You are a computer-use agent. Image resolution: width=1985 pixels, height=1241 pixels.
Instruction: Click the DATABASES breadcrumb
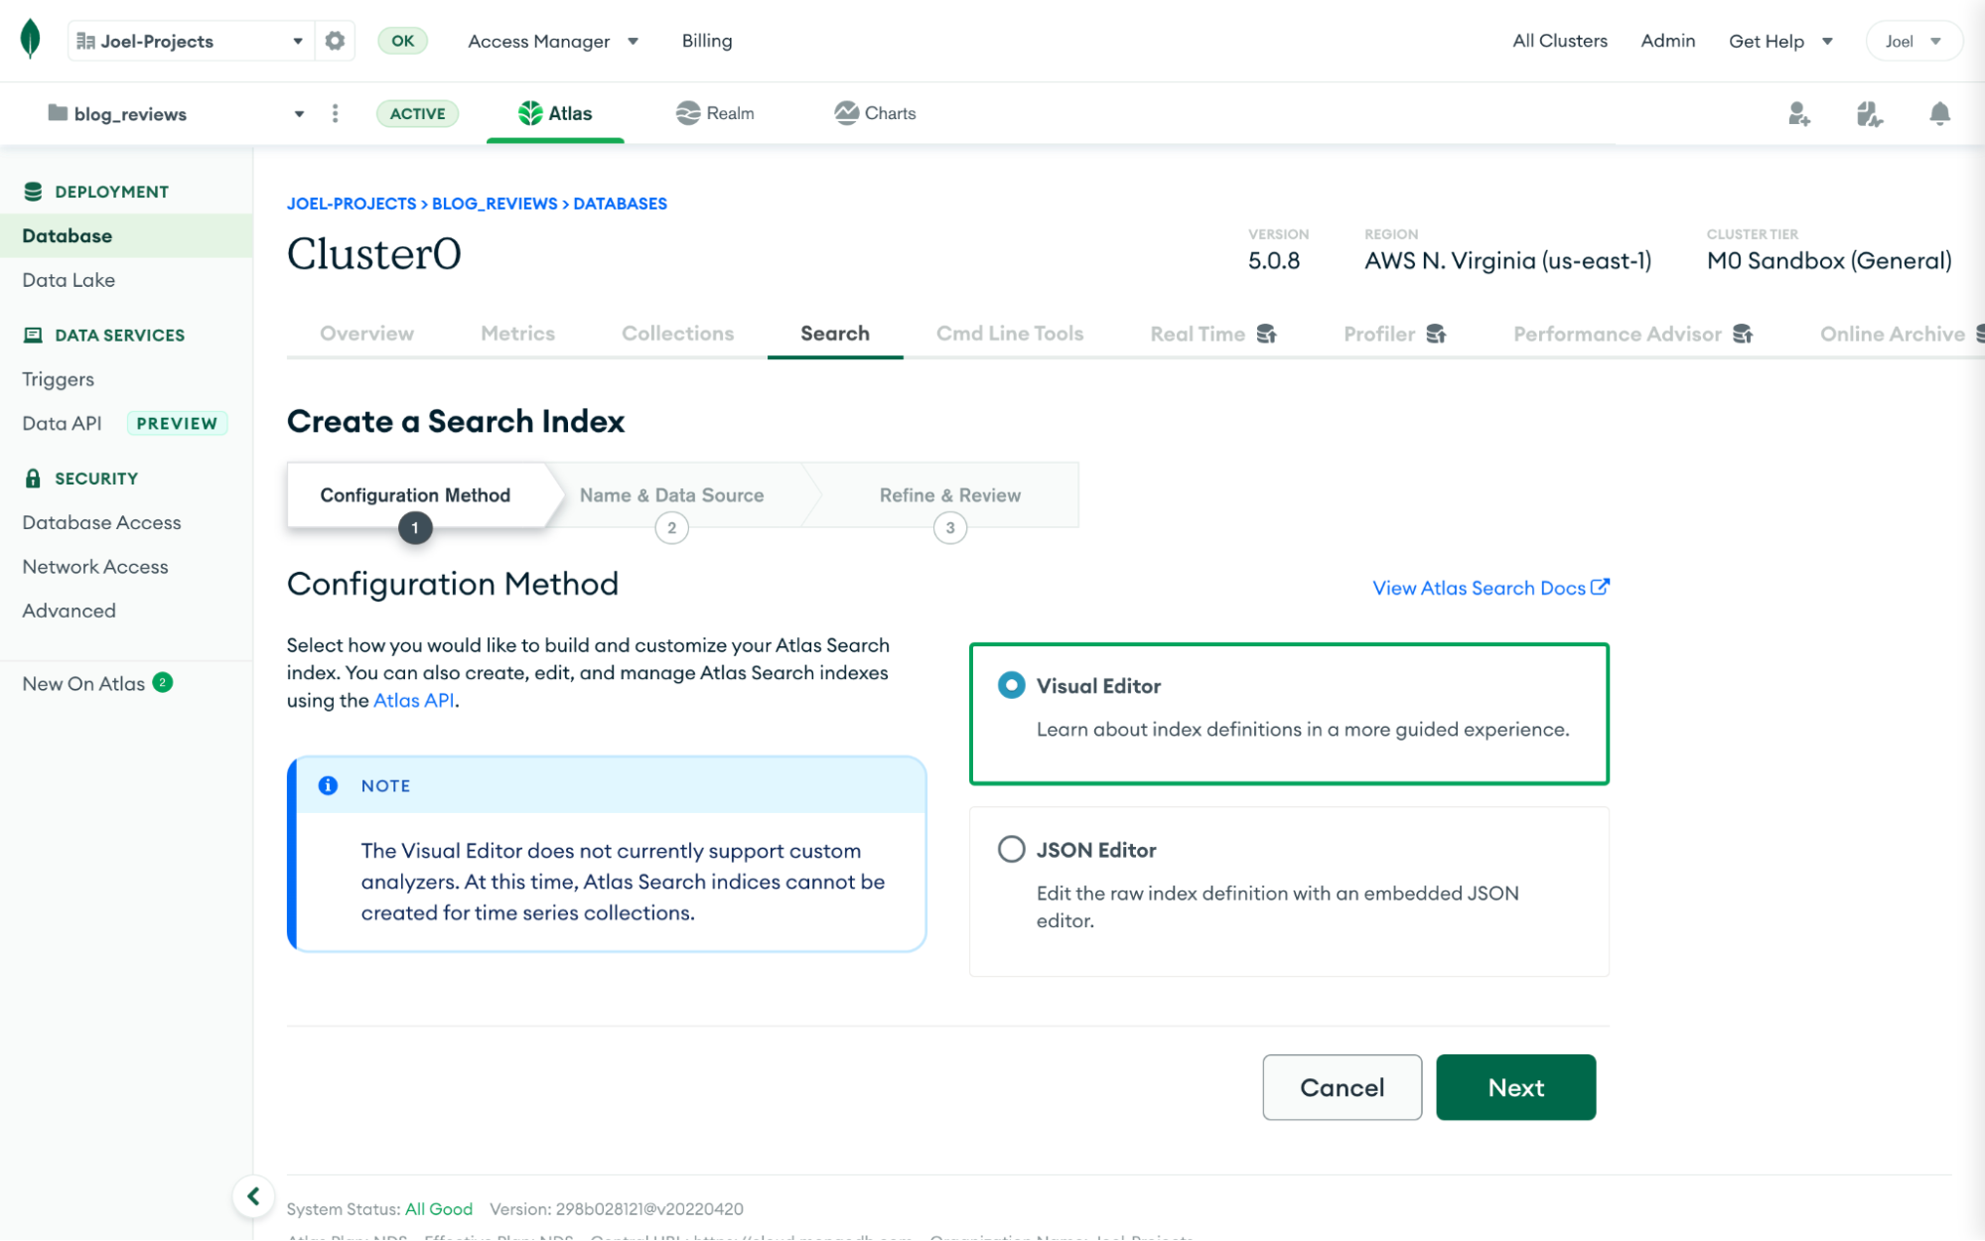[x=620, y=204]
